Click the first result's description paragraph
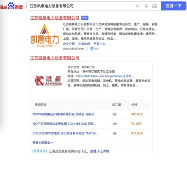Viewport: 187px width, 170px height. [110, 31]
